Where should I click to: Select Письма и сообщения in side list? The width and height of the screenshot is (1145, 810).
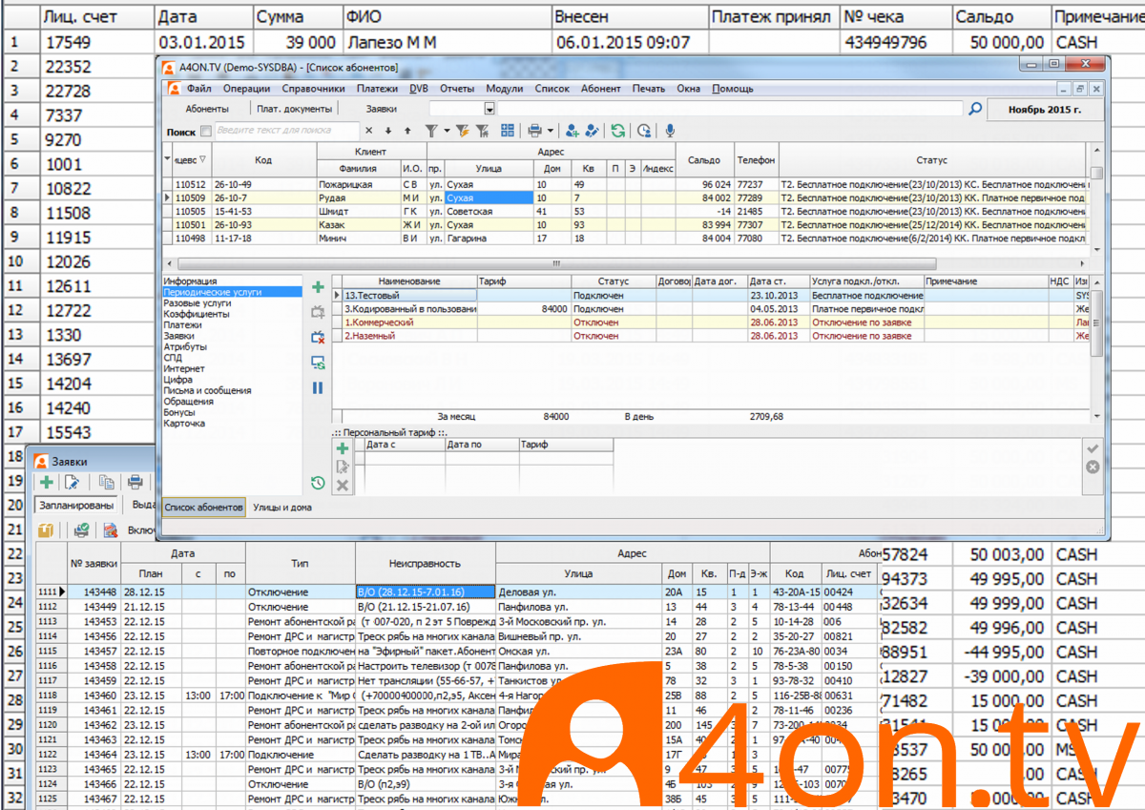coord(207,391)
